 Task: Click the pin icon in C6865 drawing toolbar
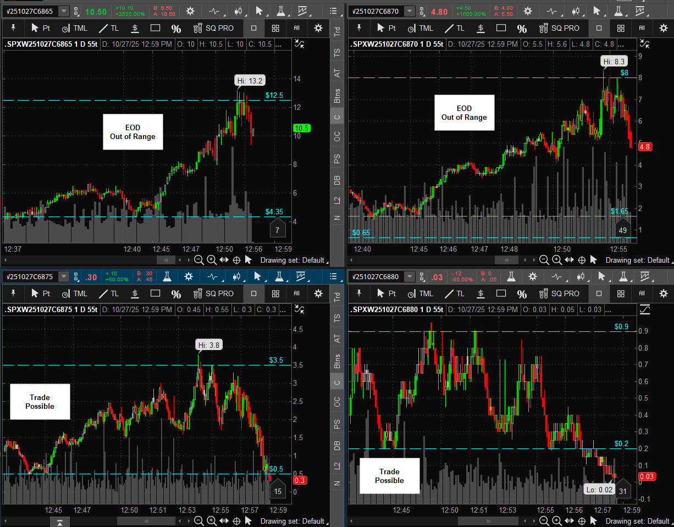[13, 27]
